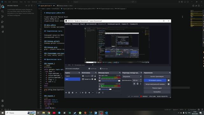This screenshot has height=115, width=204.
Task: Open VS Code Explorer view icon
Action: pos(3,6)
